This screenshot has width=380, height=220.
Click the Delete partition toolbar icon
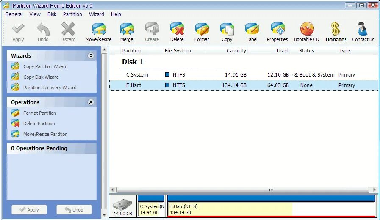(x=177, y=32)
